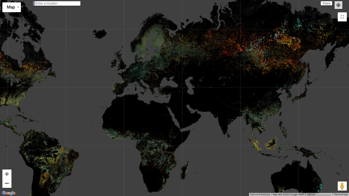349x196 pixels.
Task: Open the Map type dropdown
Action: pos(11,7)
